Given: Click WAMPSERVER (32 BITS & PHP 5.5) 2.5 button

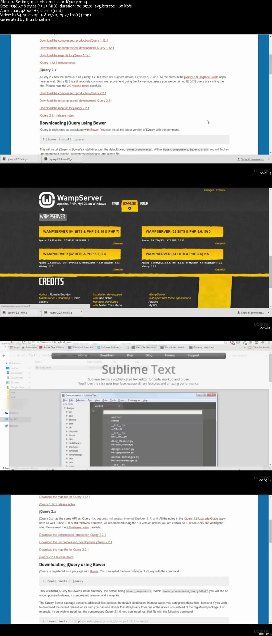Looking at the screenshot, I should pos(80,254).
